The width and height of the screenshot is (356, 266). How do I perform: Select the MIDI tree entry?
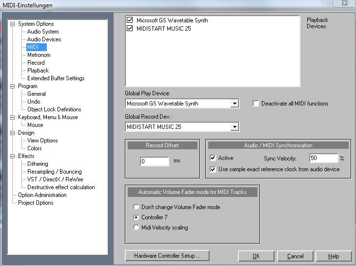36,47
